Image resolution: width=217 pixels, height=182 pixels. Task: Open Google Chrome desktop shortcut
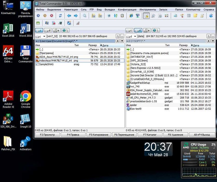tap(25, 99)
